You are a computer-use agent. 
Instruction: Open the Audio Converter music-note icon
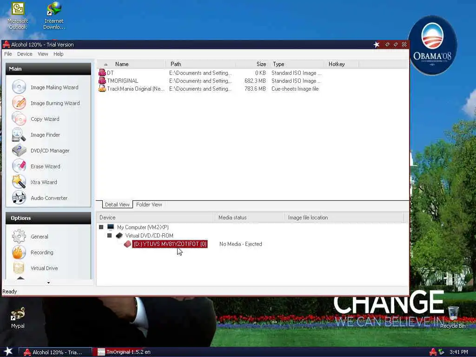click(19, 198)
